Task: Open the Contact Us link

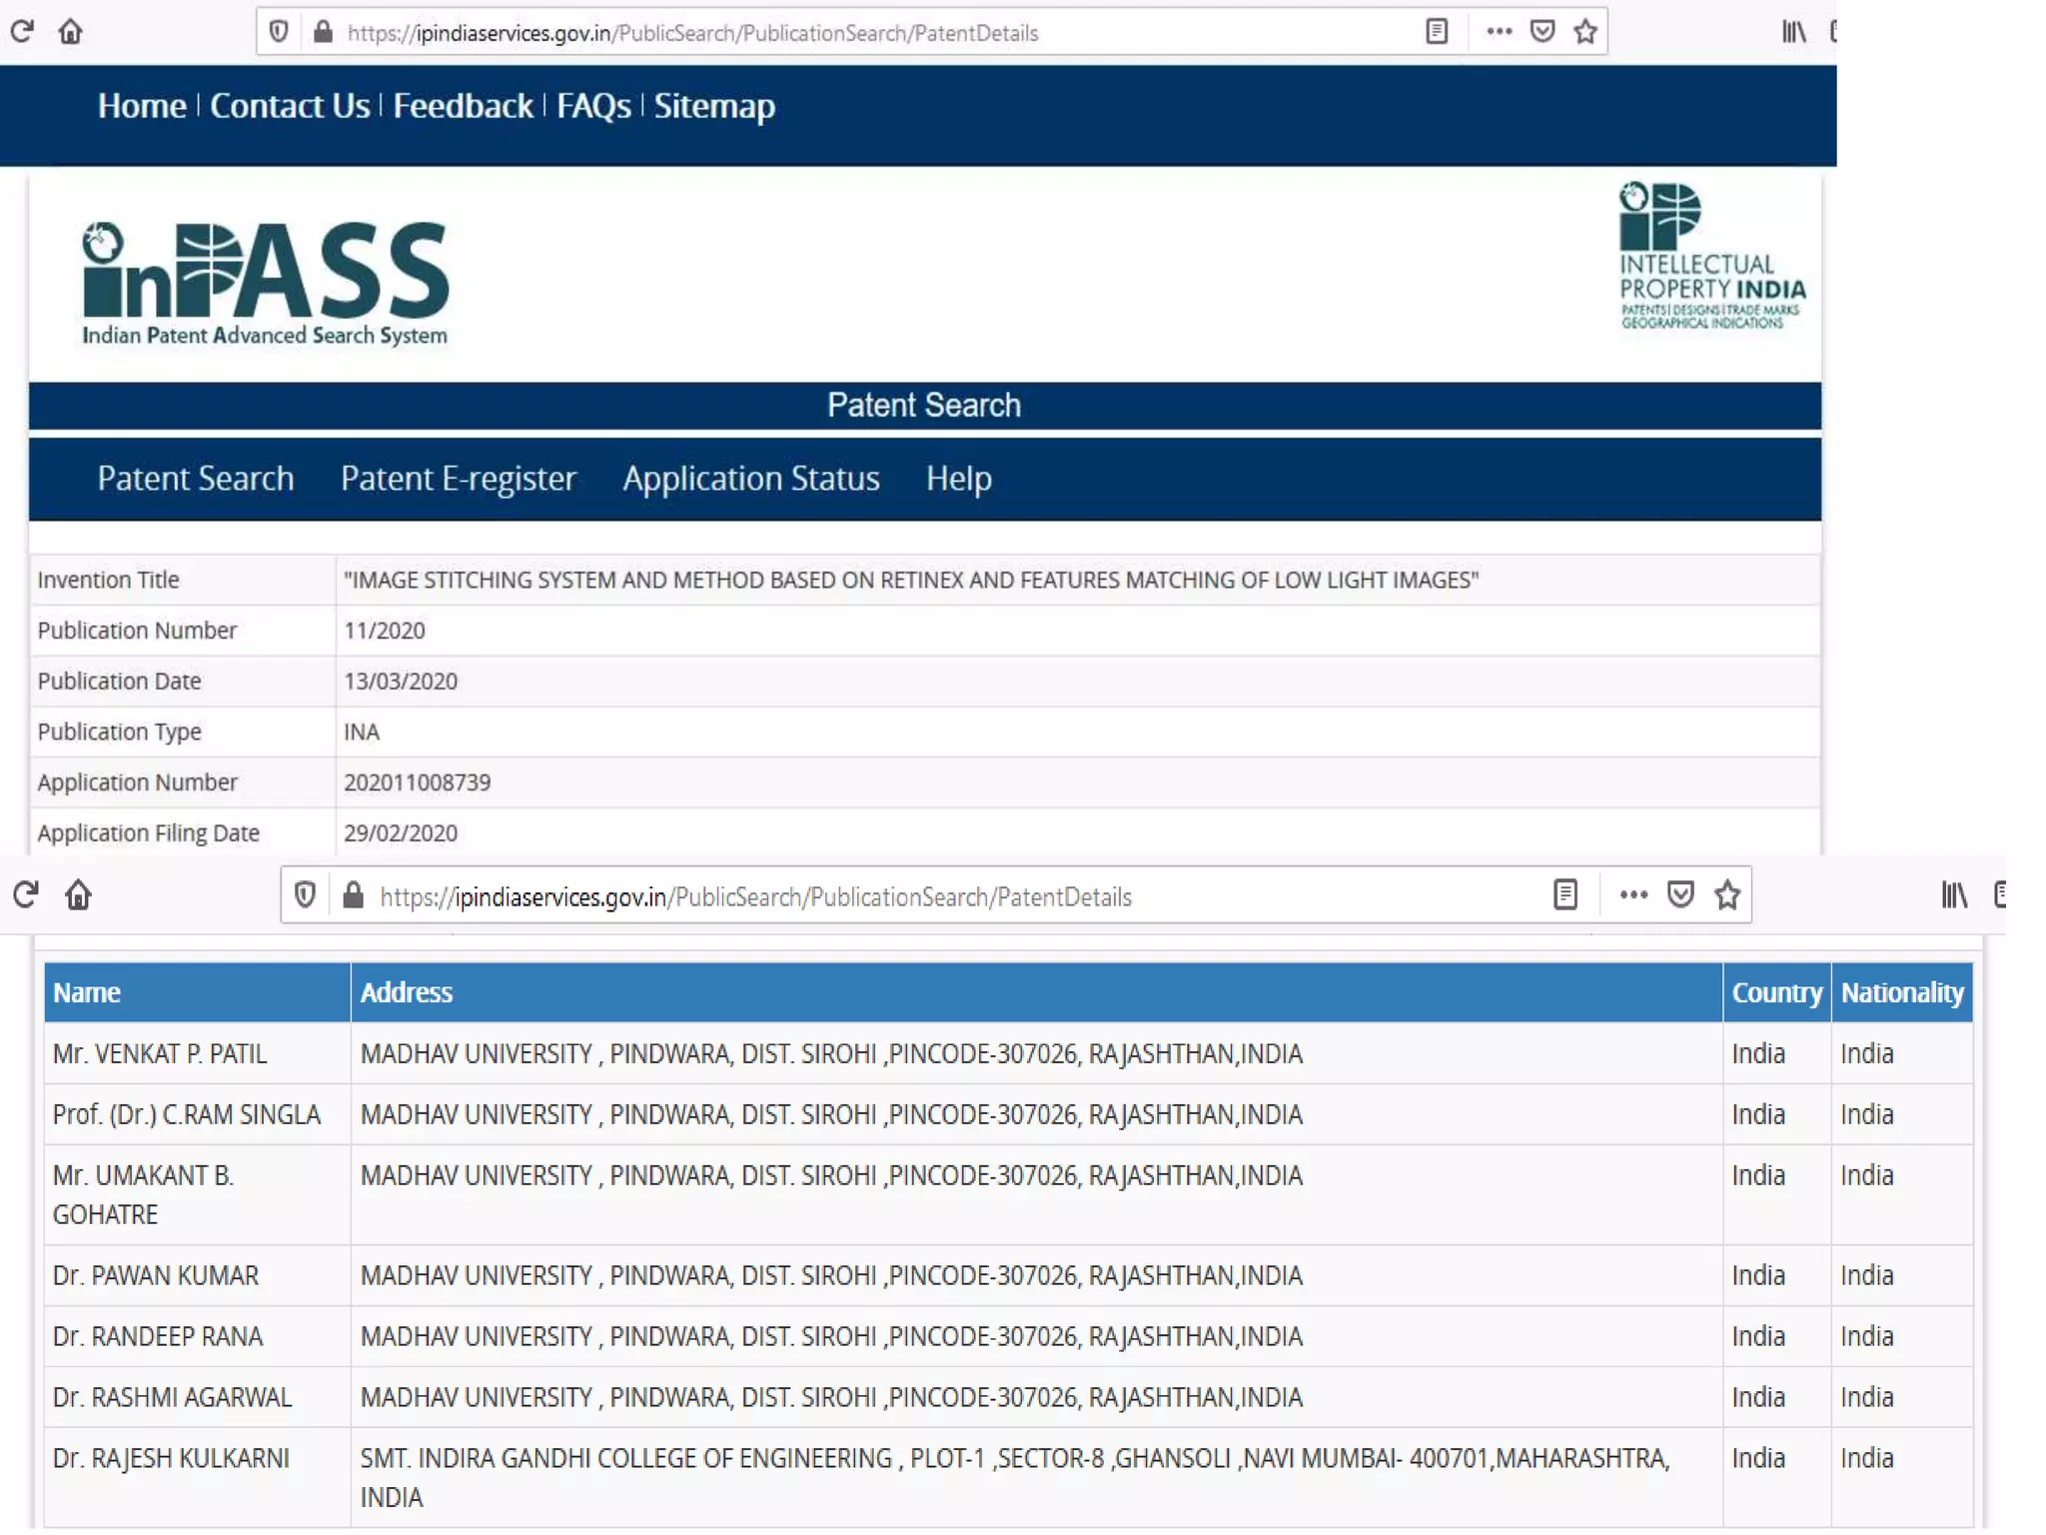Action: [x=290, y=106]
